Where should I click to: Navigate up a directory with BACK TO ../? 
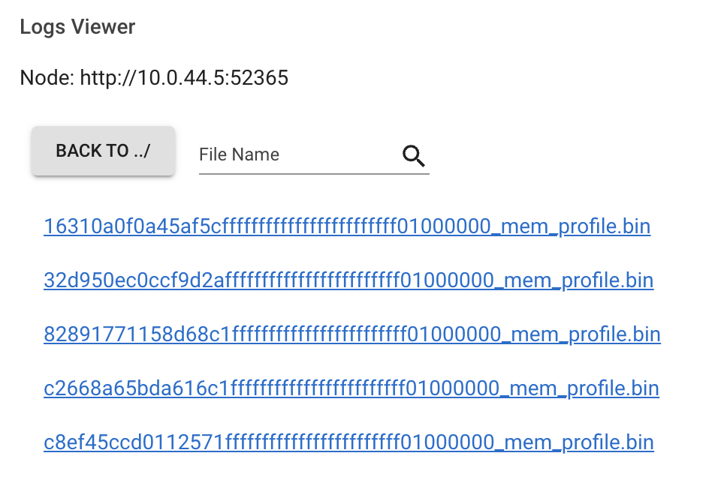point(103,150)
